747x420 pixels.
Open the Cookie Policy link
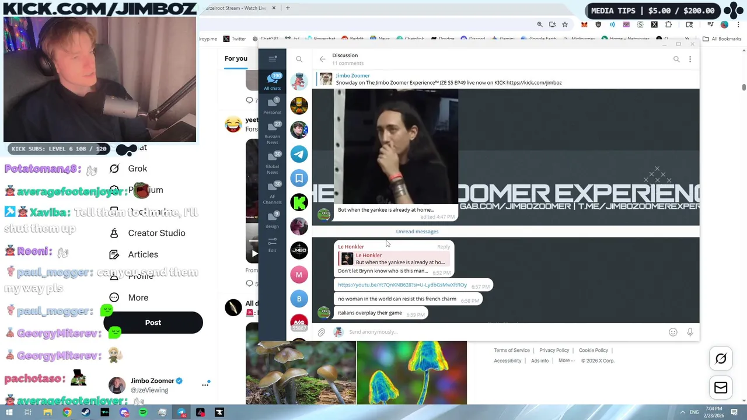594,350
